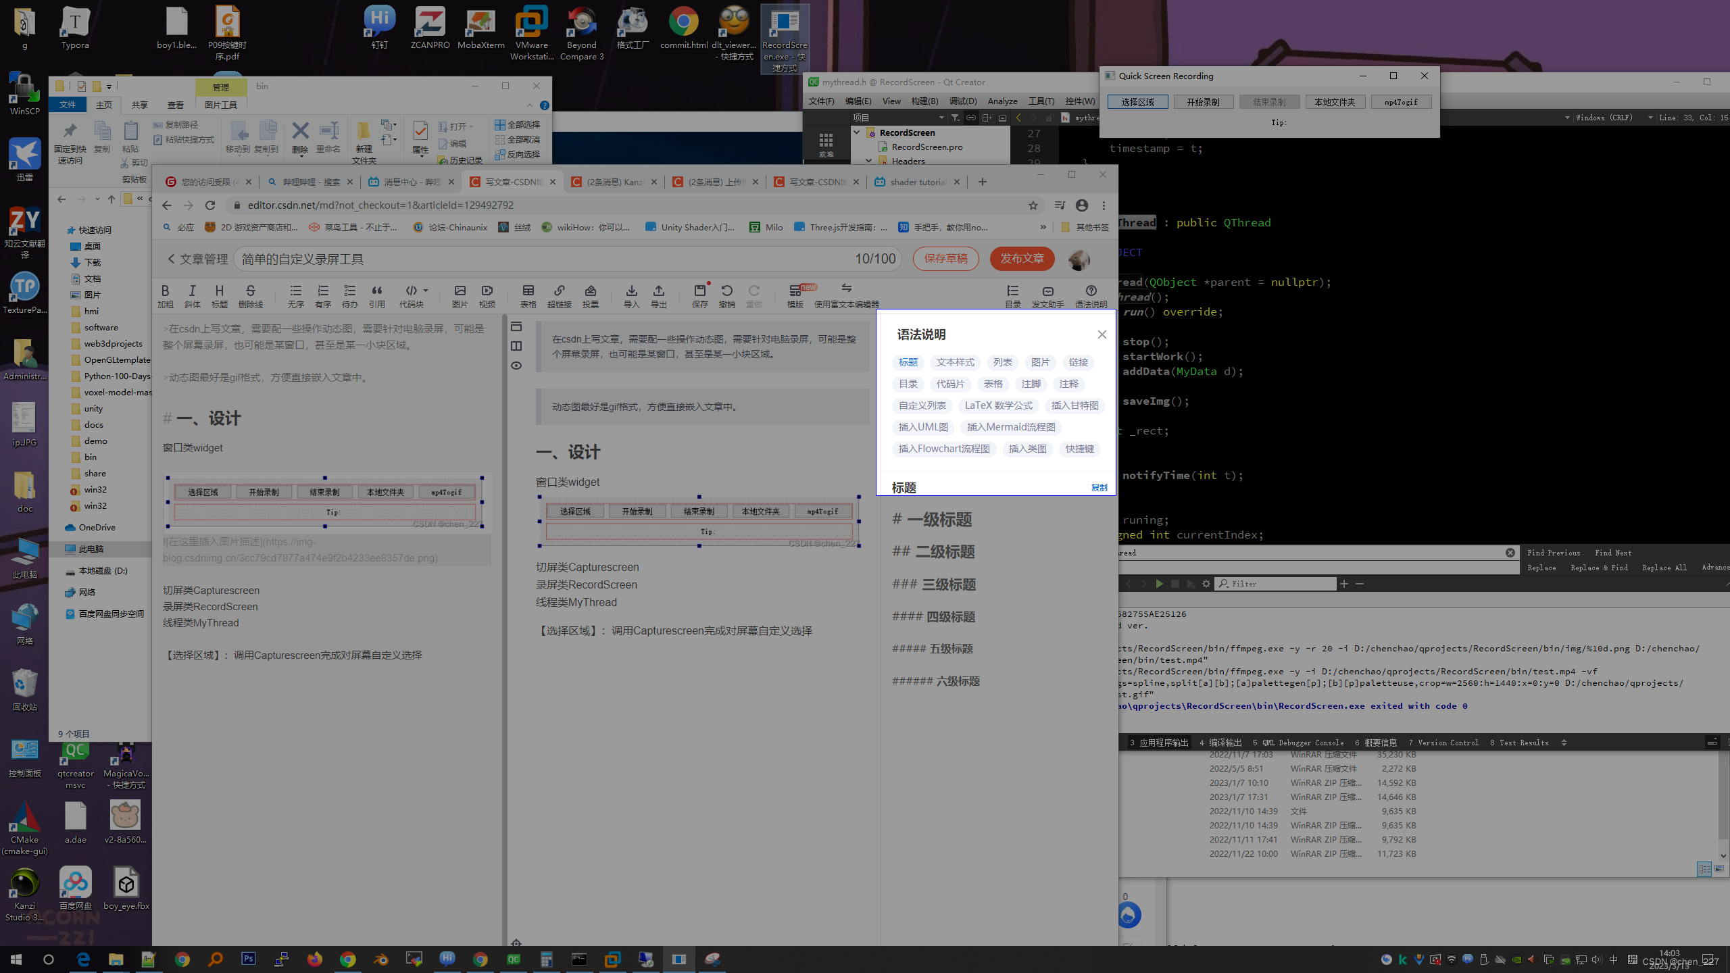
Task: Open the 代码块 dropdown arrow
Action: coord(426,291)
